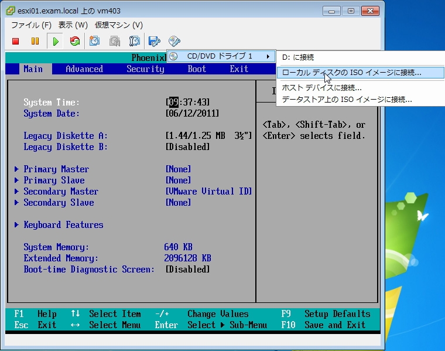The width and height of the screenshot is (445, 351).
Task: Minimize the vm403 console window
Action: click(x=331, y=11)
